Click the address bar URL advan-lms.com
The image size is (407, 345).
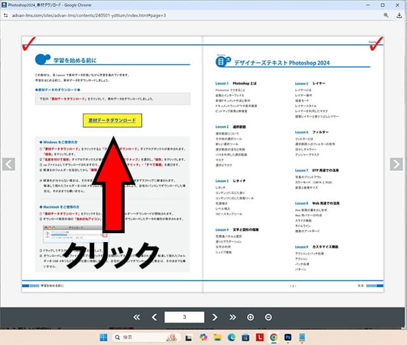[x=89, y=15]
